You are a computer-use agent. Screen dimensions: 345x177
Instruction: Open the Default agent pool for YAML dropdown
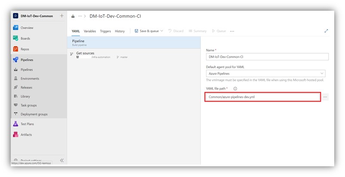click(265, 73)
